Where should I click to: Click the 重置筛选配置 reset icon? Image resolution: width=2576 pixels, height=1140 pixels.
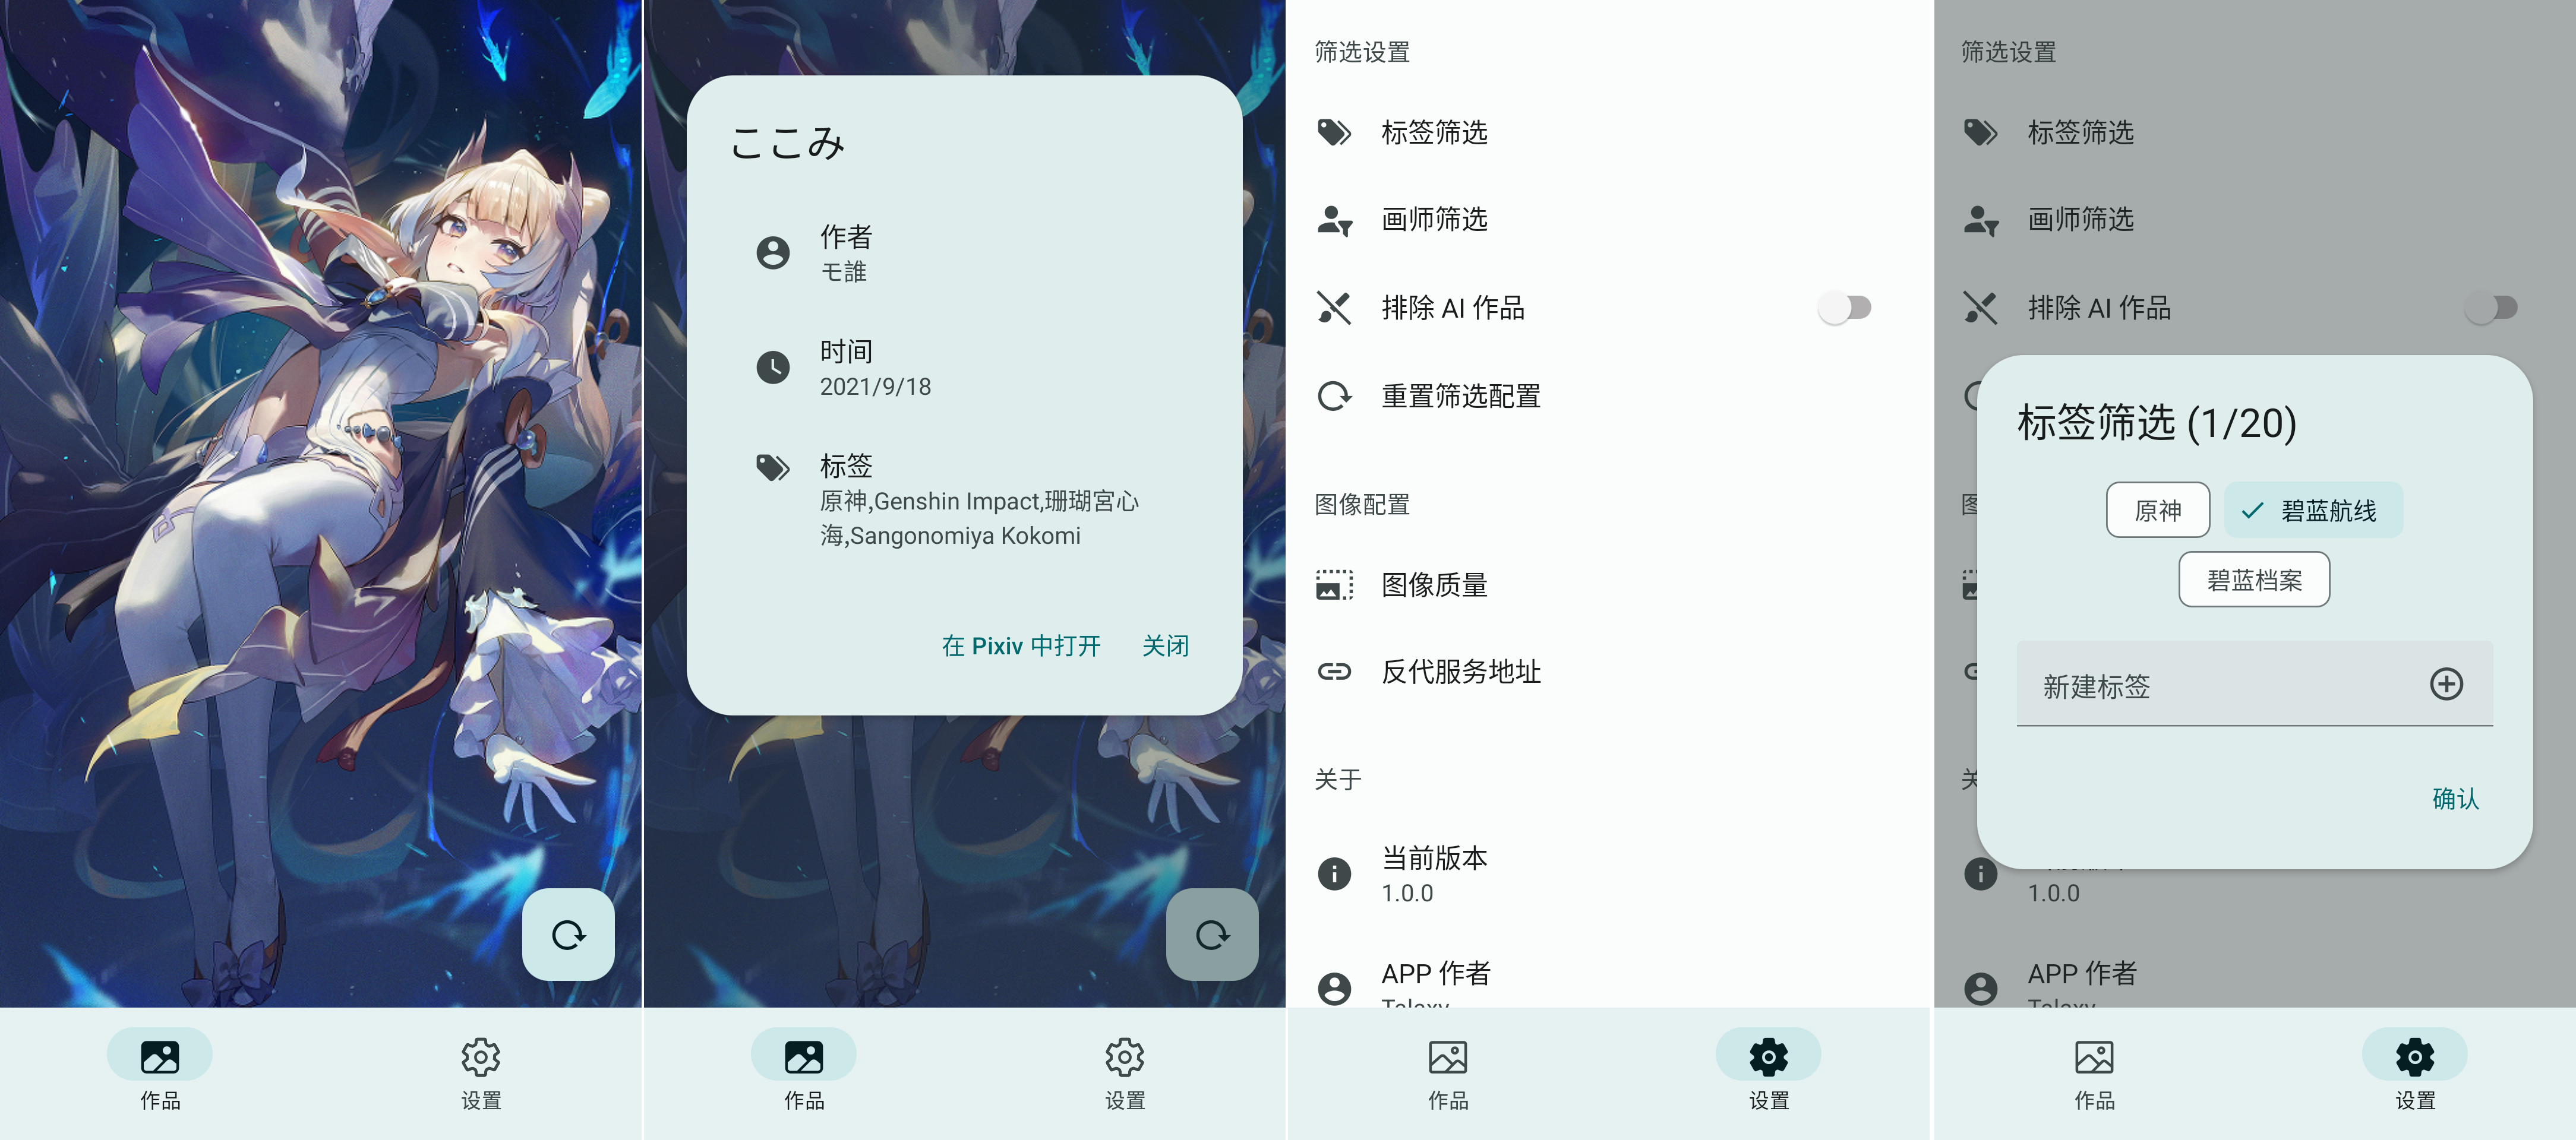[x=1334, y=395]
